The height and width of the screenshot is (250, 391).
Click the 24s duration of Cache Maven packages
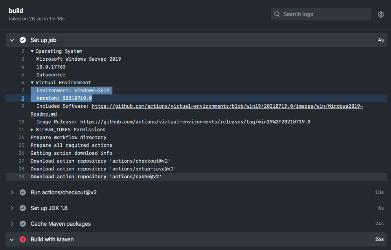point(379,224)
